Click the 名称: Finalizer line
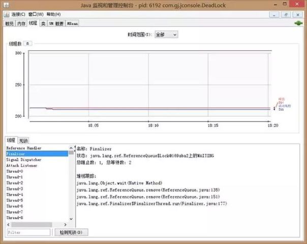The height and width of the screenshot is (244, 307). pyautogui.click(x=94, y=149)
